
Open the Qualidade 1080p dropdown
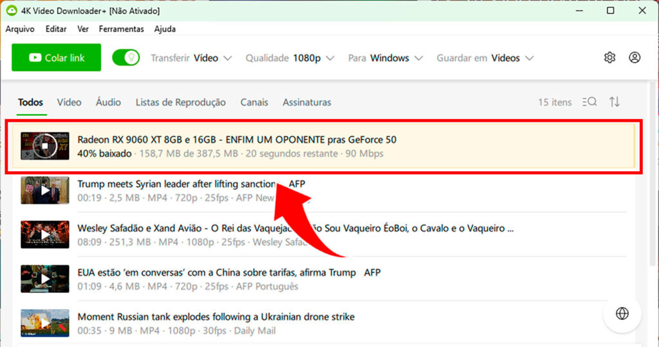coord(290,58)
